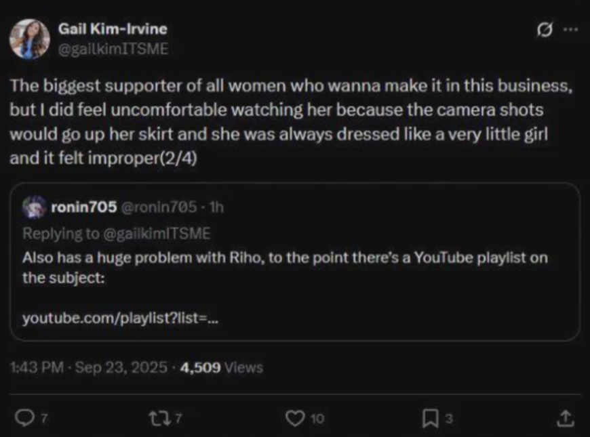
Task: Open Gail Kim-Irvine's profile picture
Action: (x=29, y=39)
